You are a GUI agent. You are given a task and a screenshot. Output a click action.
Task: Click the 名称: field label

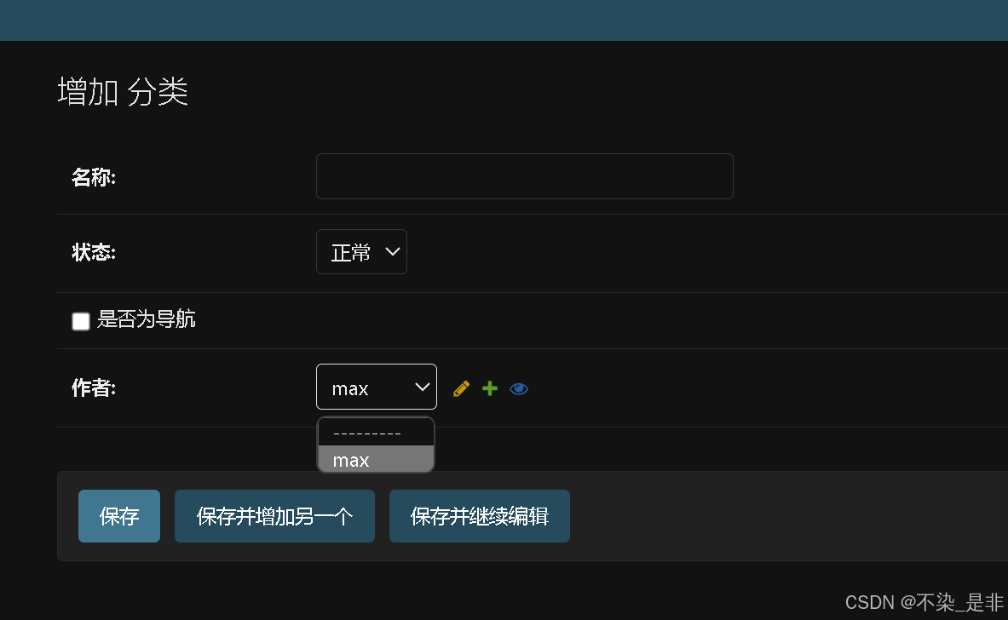[94, 177]
